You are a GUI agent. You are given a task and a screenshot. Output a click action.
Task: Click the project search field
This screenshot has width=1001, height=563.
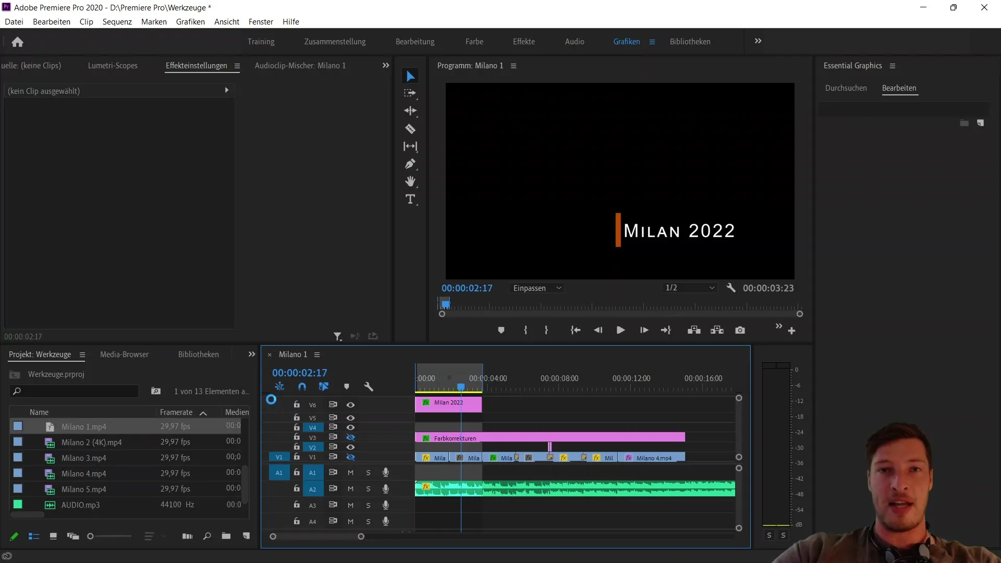pos(74,391)
